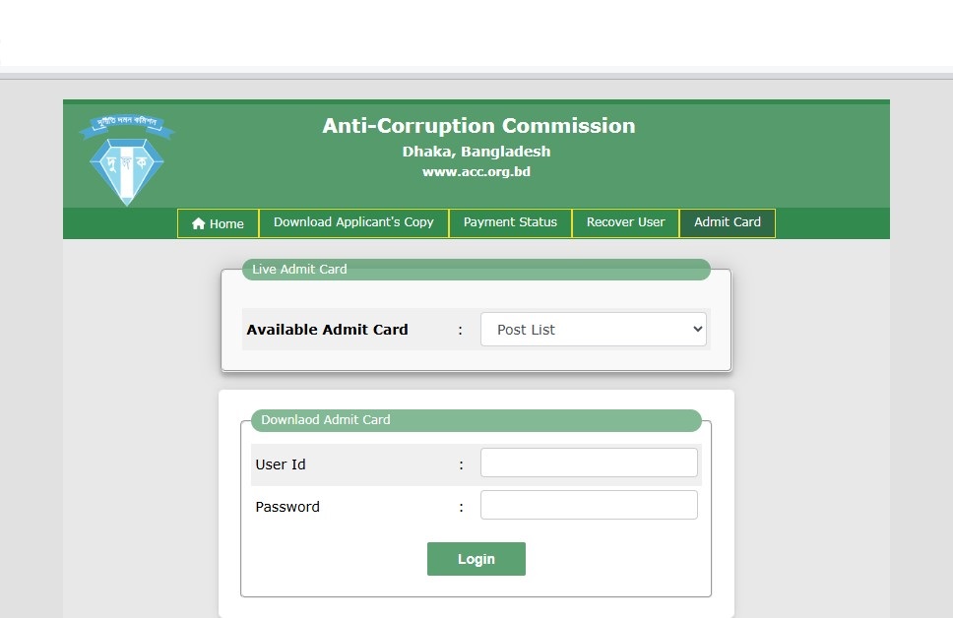Open the Post List dropdown
The width and height of the screenshot is (953, 618).
pos(593,330)
